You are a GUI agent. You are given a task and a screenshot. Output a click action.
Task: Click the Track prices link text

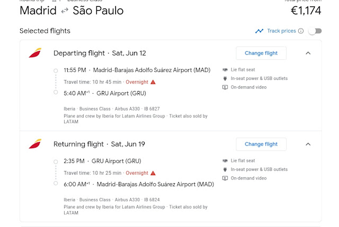pos(281,31)
